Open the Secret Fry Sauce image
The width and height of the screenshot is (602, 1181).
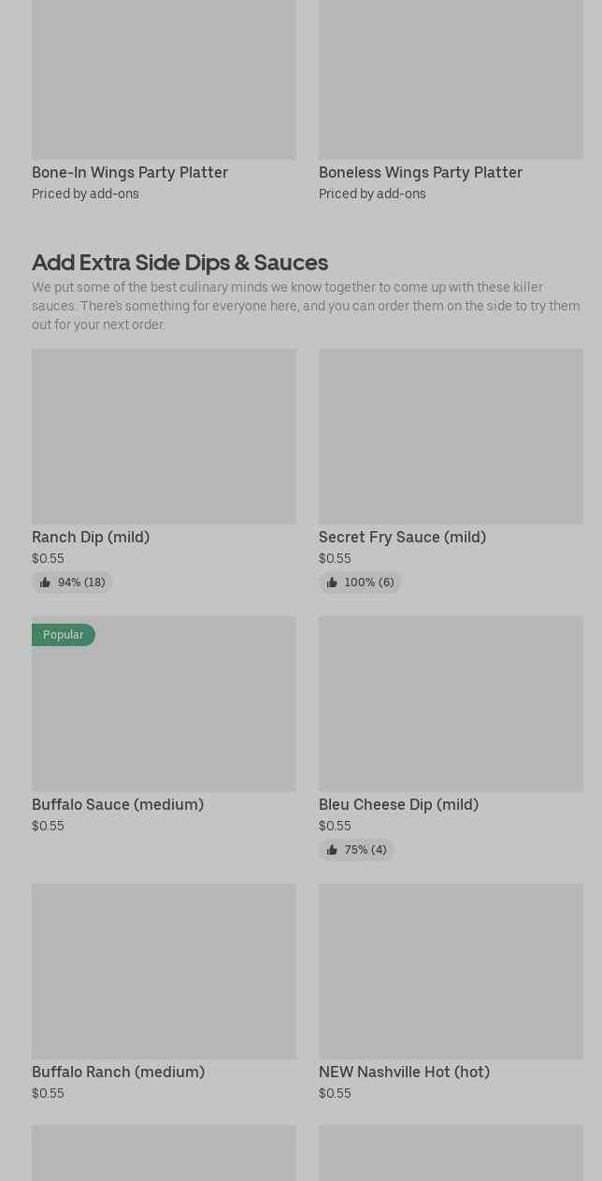(x=451, y=437)
